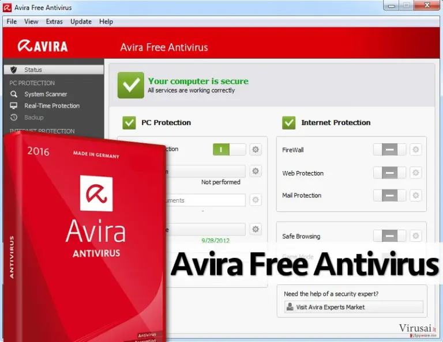Click the shield icon beside Status
The height and width of the screenshot is (342, 443).
14,70
